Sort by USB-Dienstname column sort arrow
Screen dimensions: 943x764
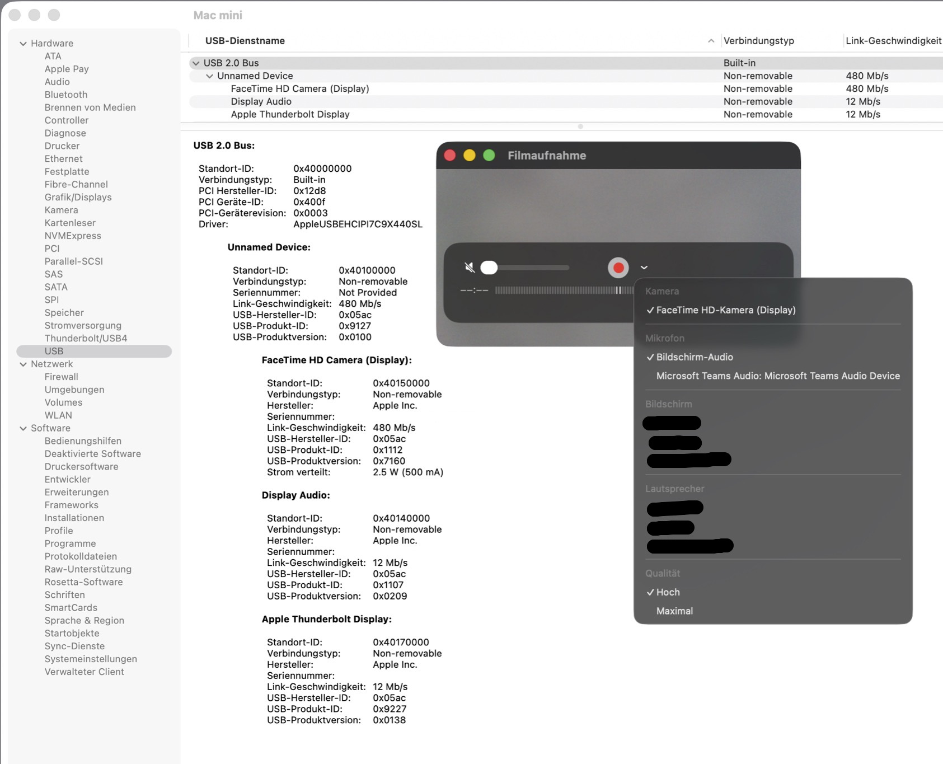711,41
